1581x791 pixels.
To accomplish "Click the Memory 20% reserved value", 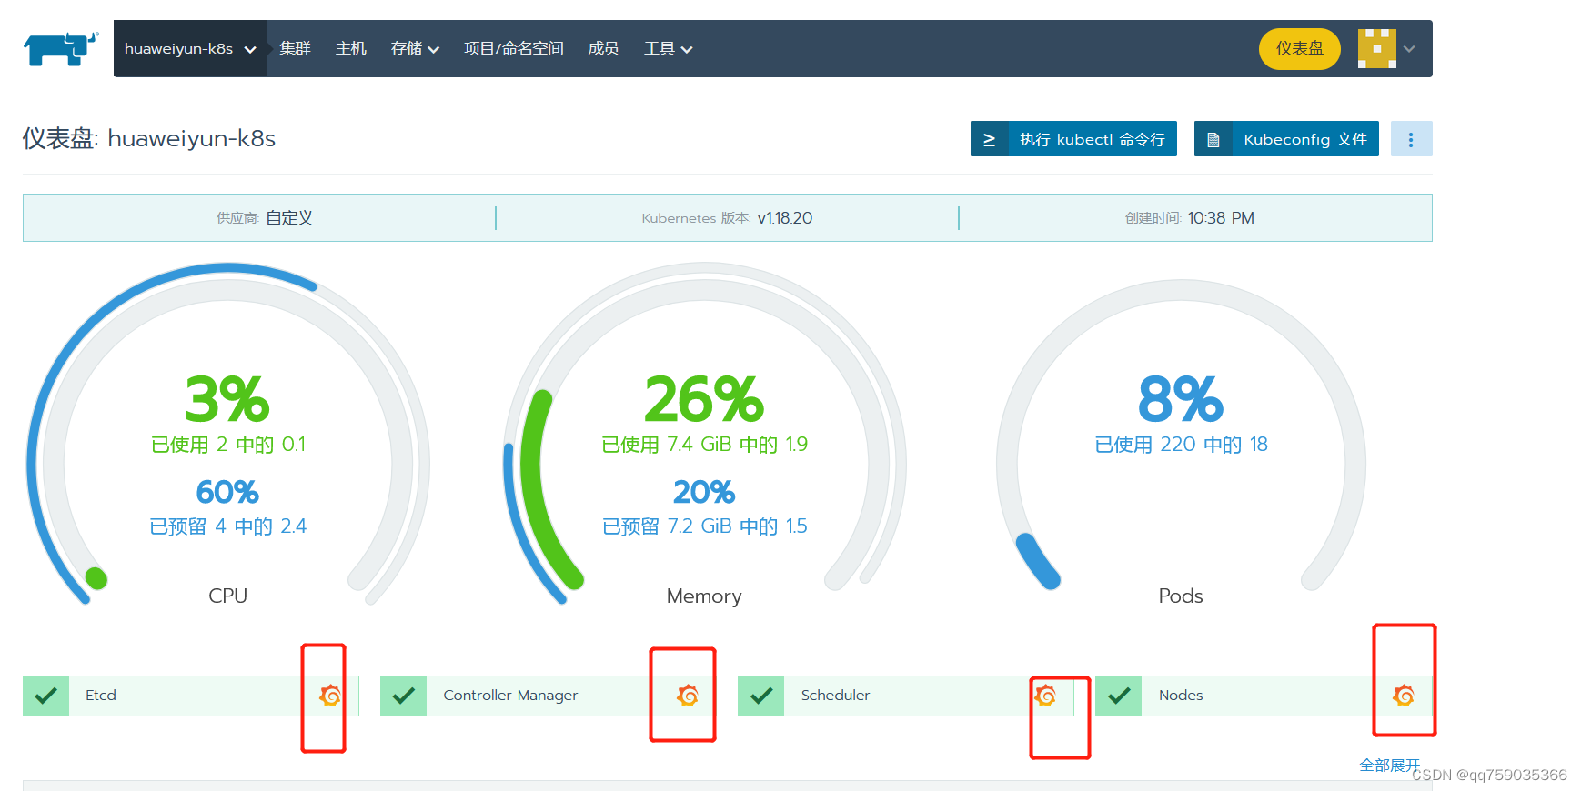I will [x=704, y=492].
